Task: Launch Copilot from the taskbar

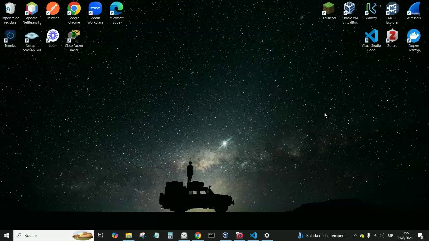Action: click(x=115, y=235)
